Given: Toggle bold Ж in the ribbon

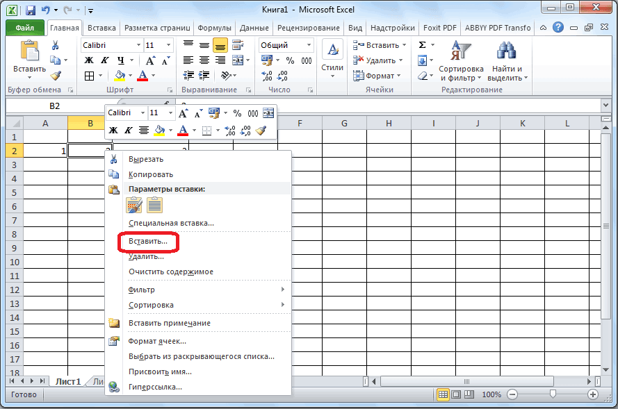Looking at the screenshot, I should [89, 60].
